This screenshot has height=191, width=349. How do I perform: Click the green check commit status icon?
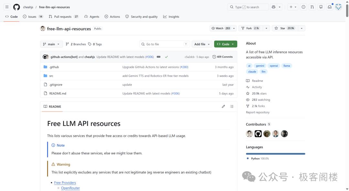pos(166,57)
